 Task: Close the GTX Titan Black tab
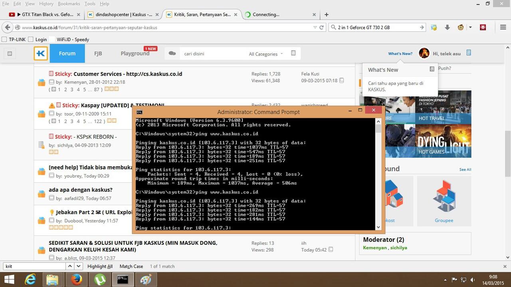(x=78, y=14)
